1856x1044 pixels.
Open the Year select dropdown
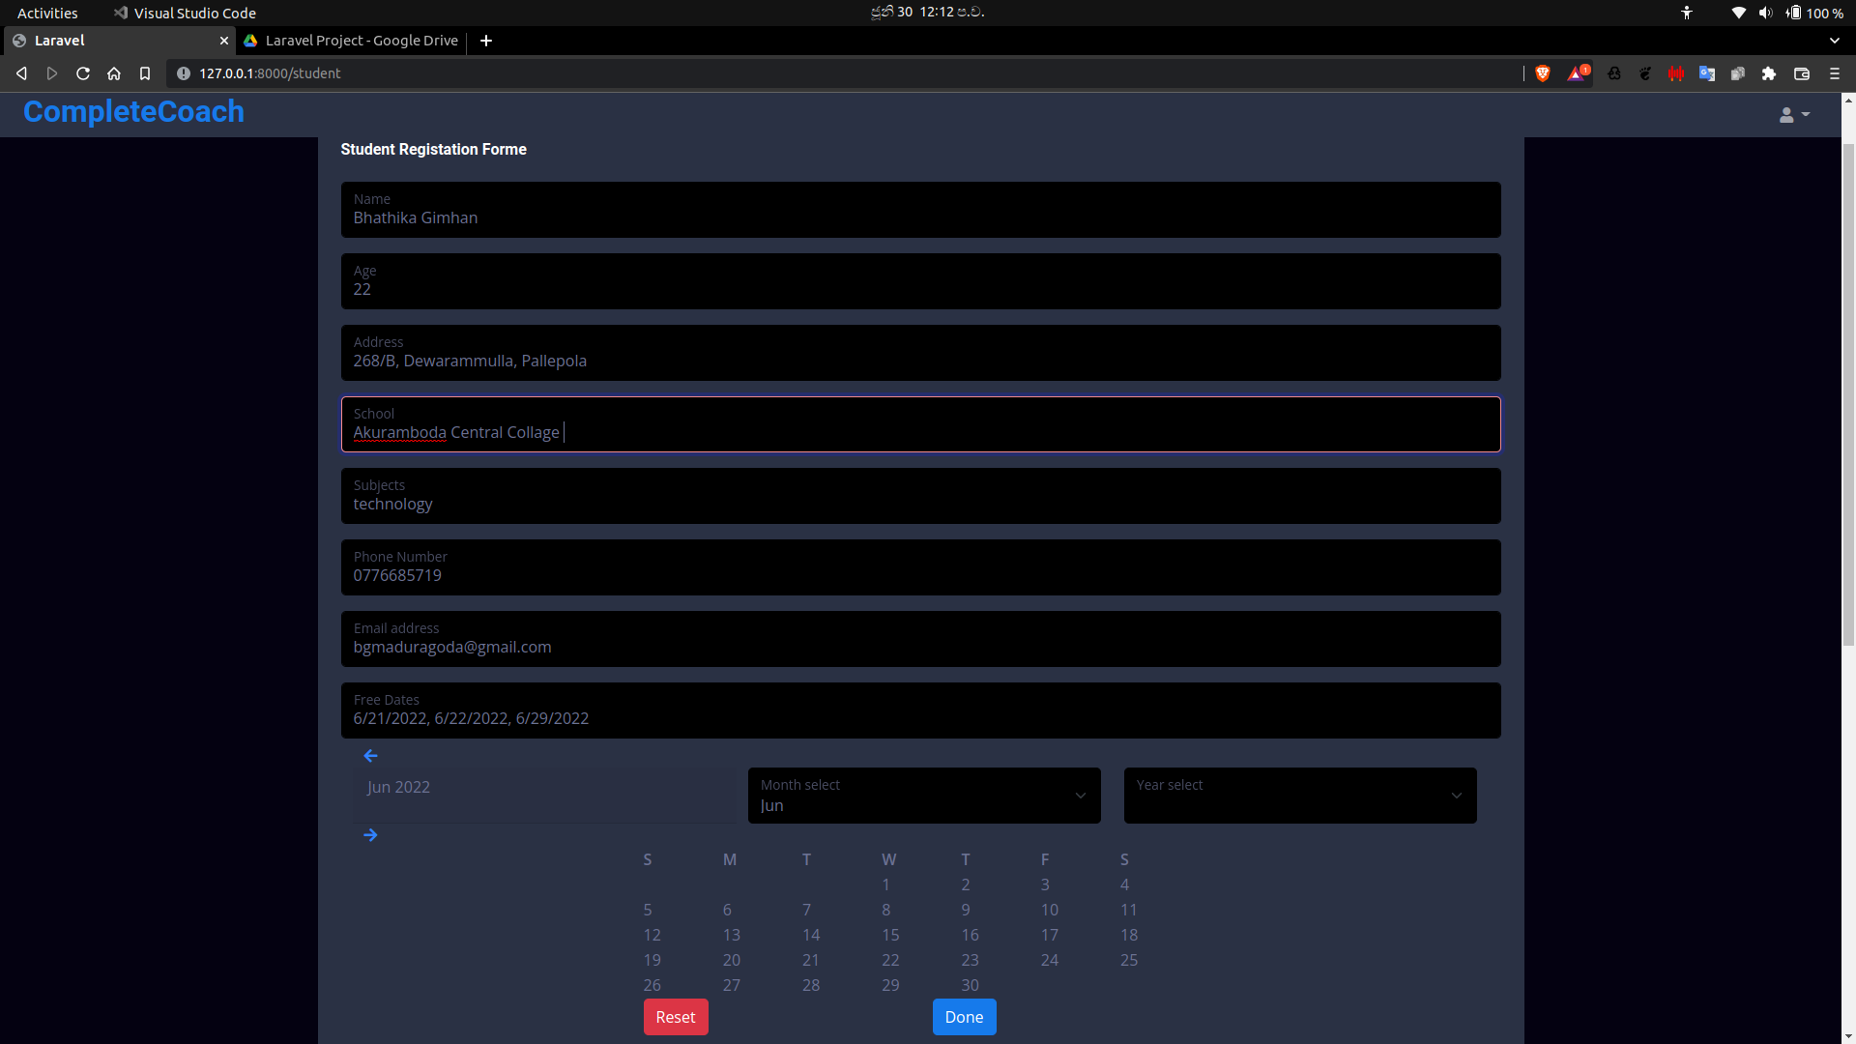coord(1299,795)
